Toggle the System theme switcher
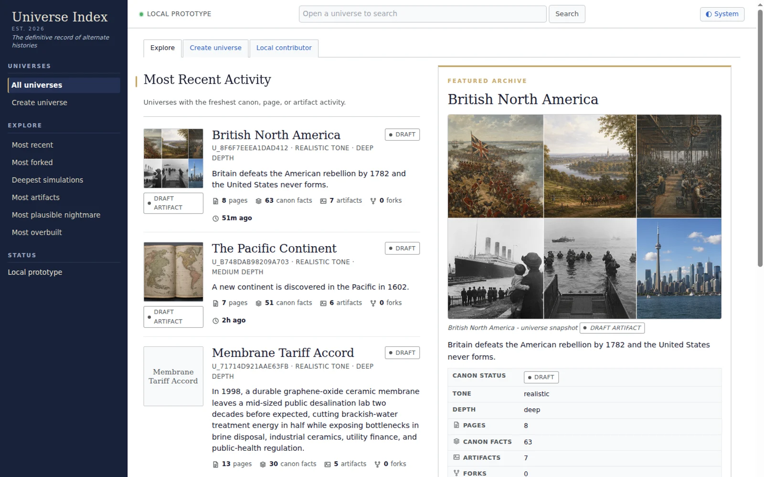The image size is (764, 477). 722,14
